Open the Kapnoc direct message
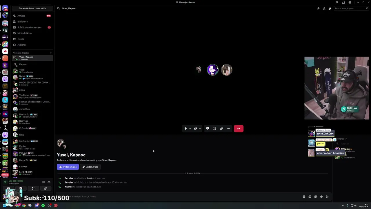 [x=32, y=64]
